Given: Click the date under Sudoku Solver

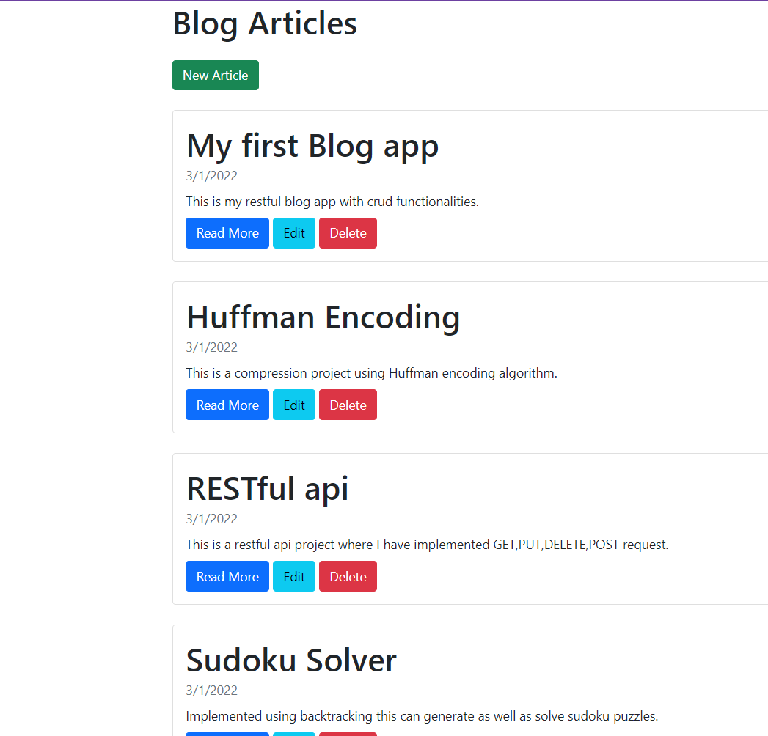Looking at the screenshot, I should tap(211, 691).
